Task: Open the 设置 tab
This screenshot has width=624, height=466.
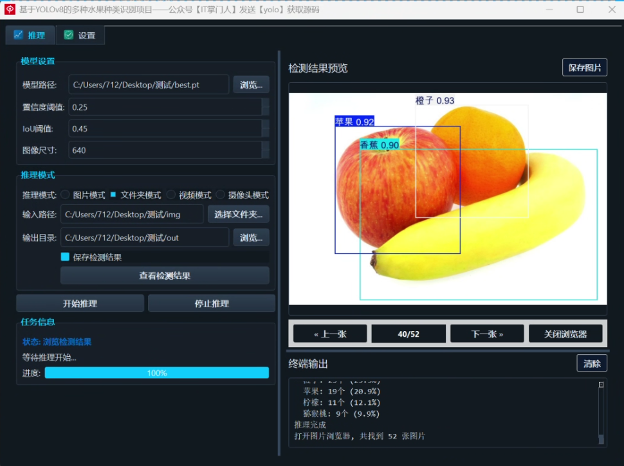Action: [80, 35]
